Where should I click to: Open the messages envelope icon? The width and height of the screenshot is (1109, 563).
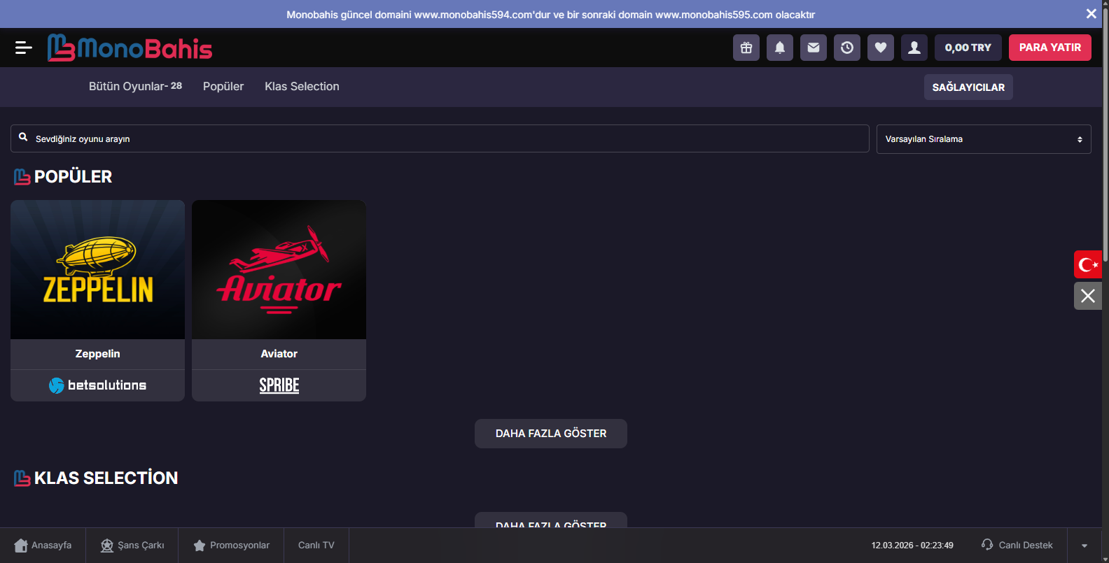coord(814,48)
